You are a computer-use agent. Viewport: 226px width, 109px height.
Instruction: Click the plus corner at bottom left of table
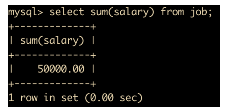(x=10, y=84)
